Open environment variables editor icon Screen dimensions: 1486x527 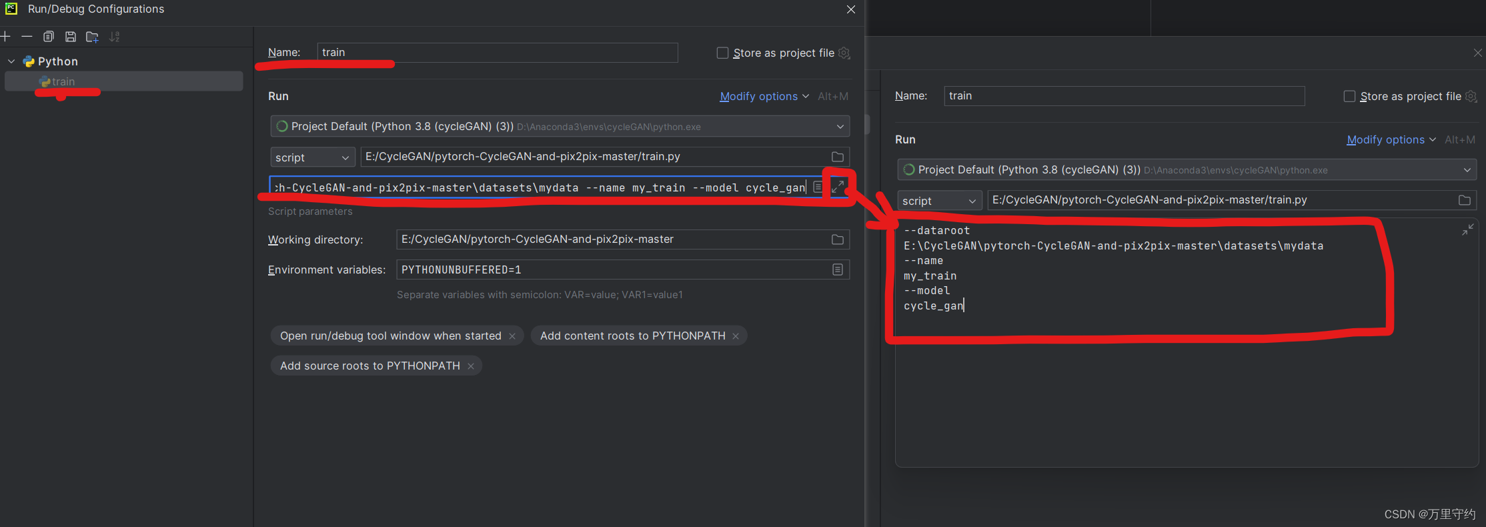click(838, 270)
